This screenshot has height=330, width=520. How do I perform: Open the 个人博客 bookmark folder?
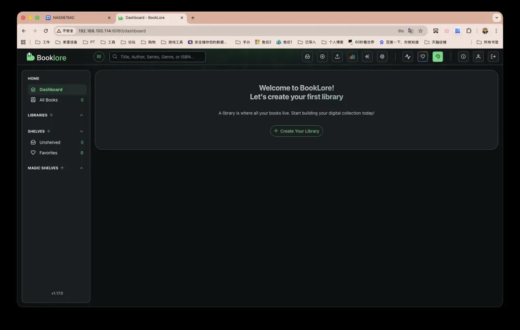332,42
